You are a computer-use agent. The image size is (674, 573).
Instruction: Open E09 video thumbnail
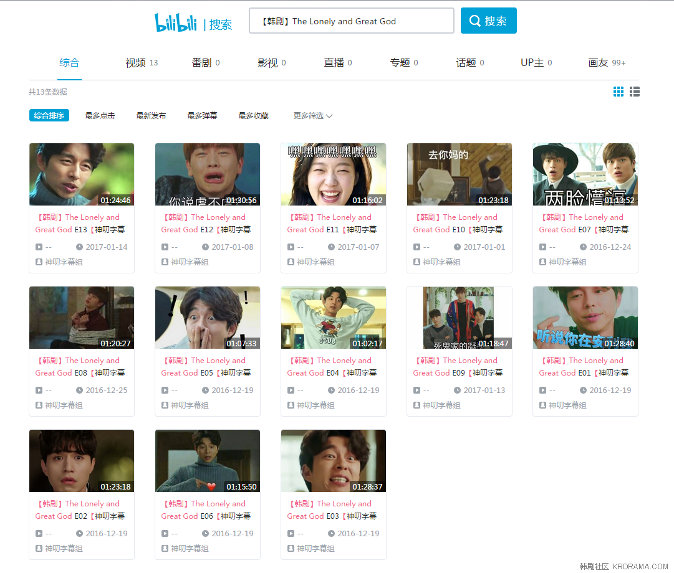click(x=460, y=318)
